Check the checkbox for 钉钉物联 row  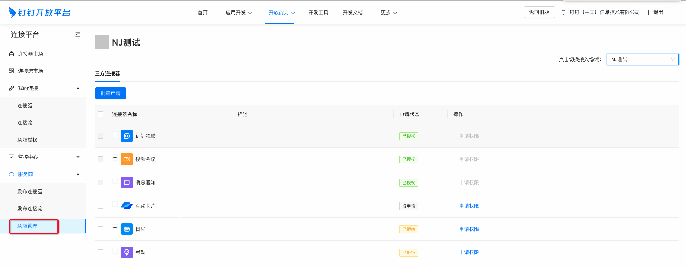(101, 136)
